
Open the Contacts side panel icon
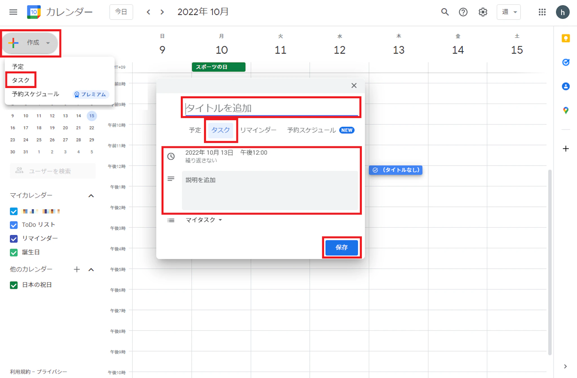pos(565,86)
